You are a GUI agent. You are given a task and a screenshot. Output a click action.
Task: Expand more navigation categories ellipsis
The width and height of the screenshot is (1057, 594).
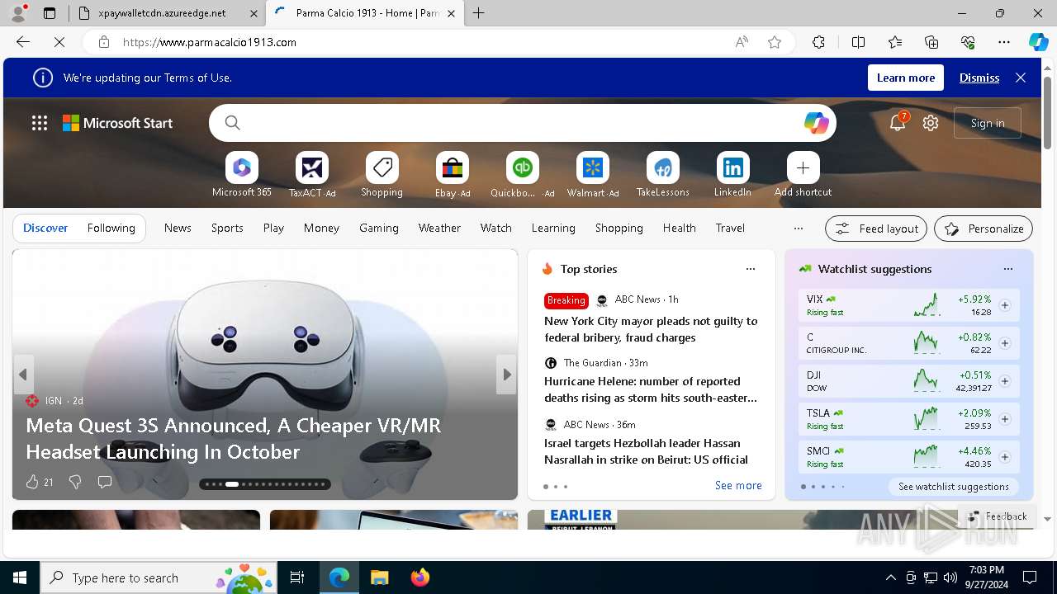[798, 229]
